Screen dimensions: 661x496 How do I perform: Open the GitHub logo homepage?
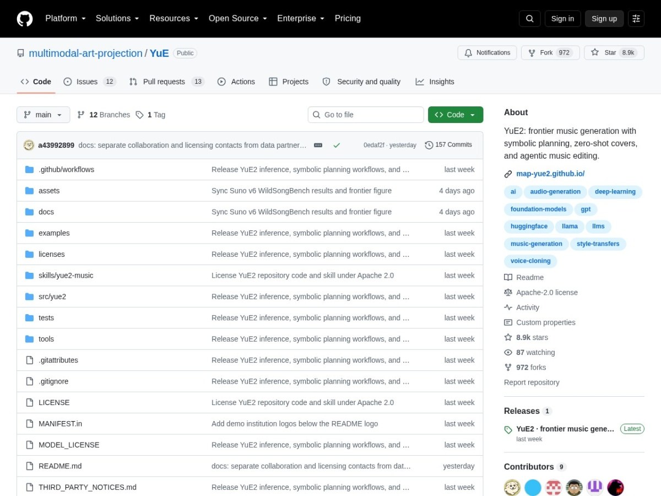(x=25, y=19)
